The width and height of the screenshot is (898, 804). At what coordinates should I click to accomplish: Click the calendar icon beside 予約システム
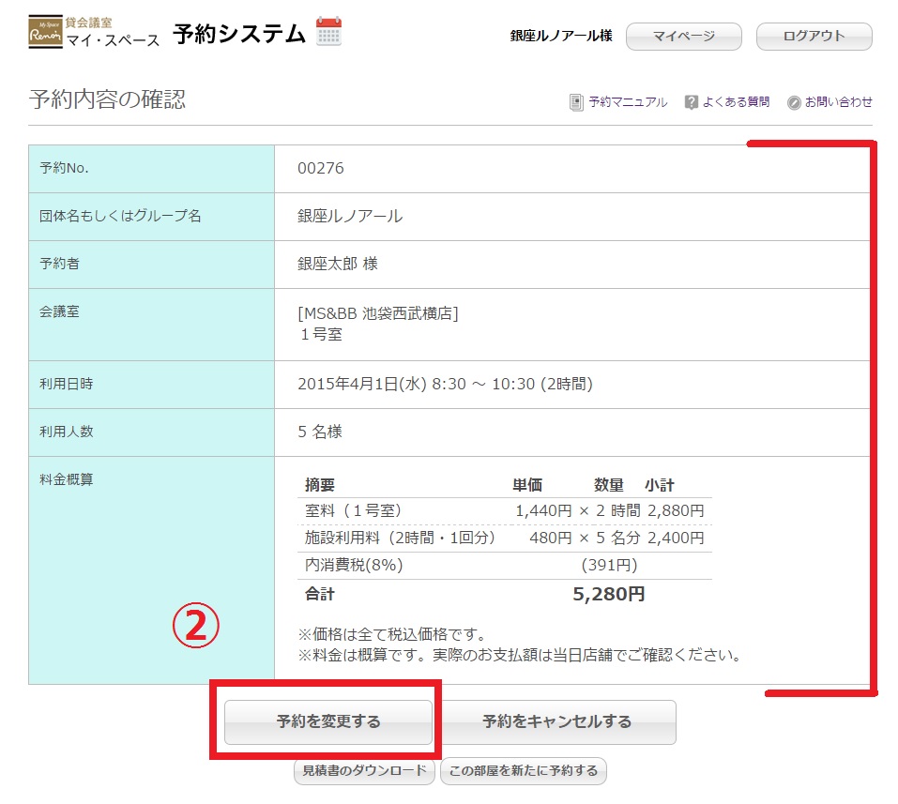click(328, 31)
